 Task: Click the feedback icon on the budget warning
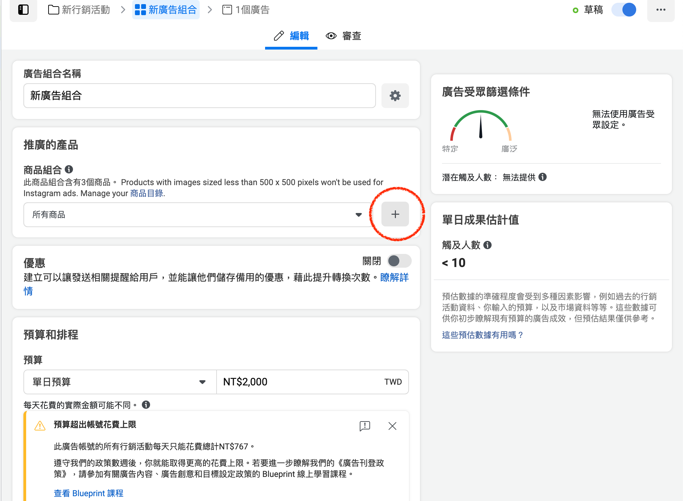coord(364,426)
